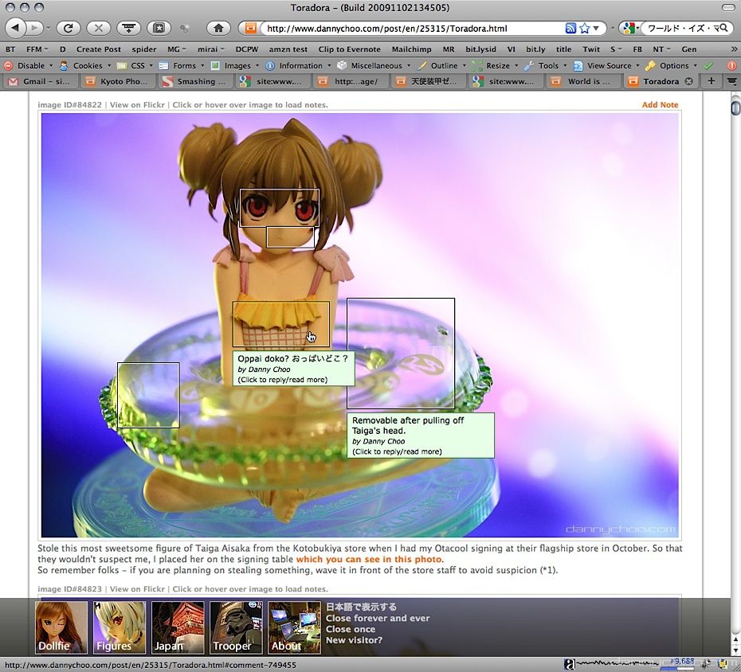
Task: Open the Miscellaneous dropdown menu
Action: [x=374, y=65]
